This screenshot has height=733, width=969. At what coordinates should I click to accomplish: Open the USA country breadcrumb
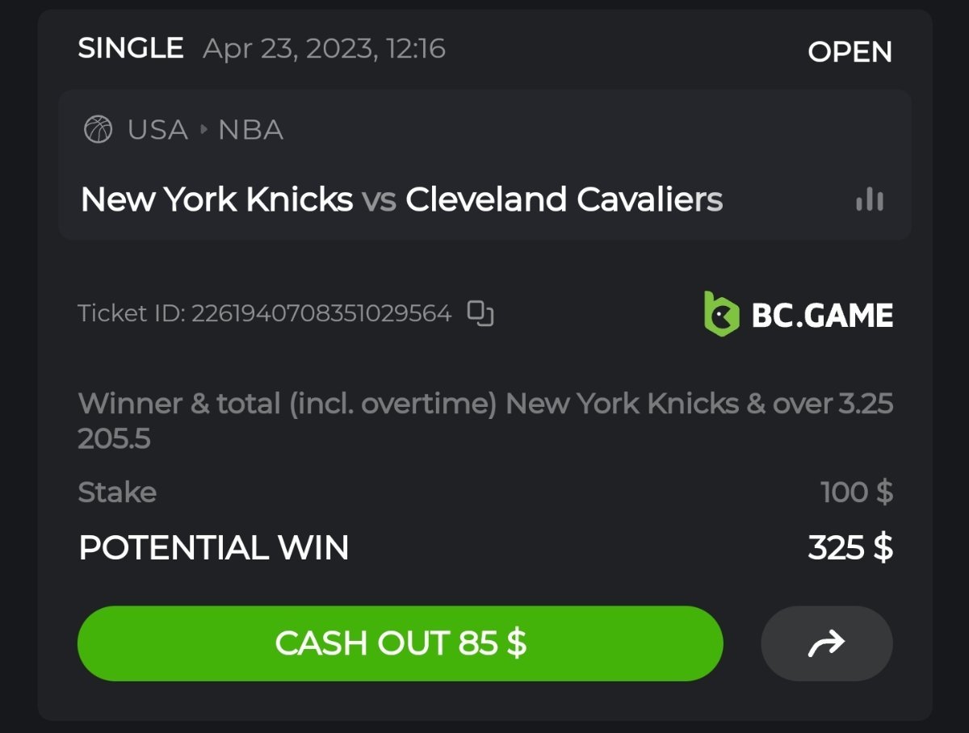[x=157, y=129]
